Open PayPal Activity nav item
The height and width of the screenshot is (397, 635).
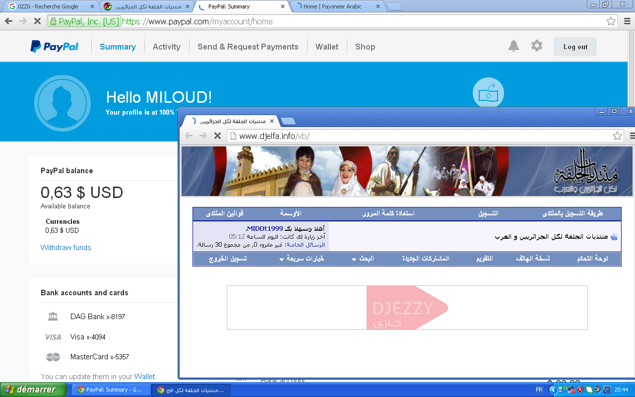point(167,47)
